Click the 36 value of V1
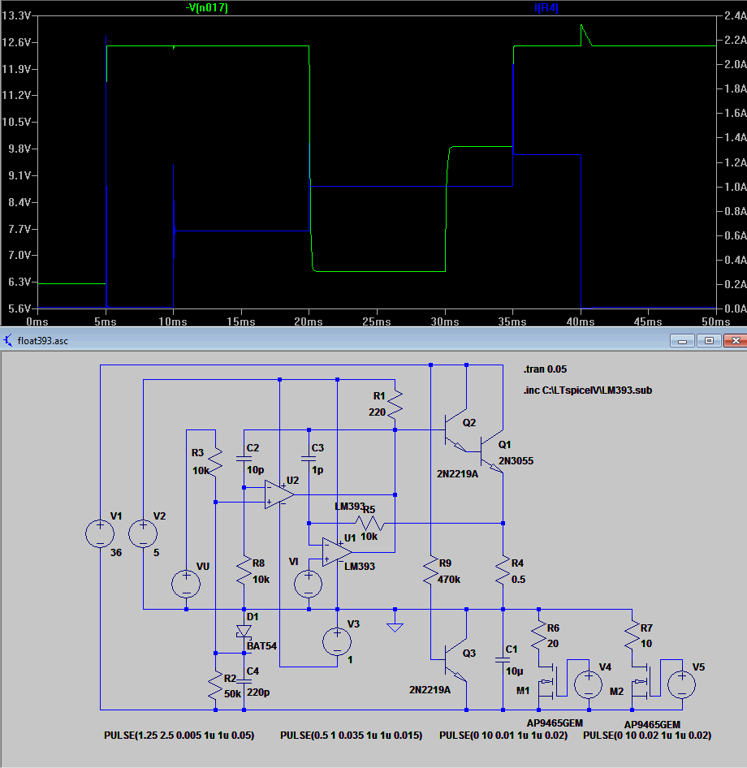The width and height of the screenshot is (747, 768). [115, 553]
